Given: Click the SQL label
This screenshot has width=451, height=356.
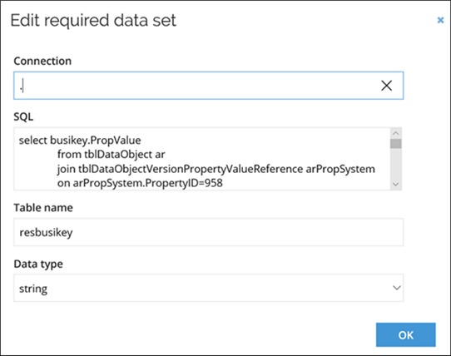Looking at the screenshot, I should 23,116.
